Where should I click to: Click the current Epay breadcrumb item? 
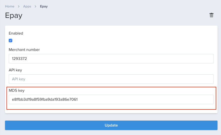(x=44, y=6)
